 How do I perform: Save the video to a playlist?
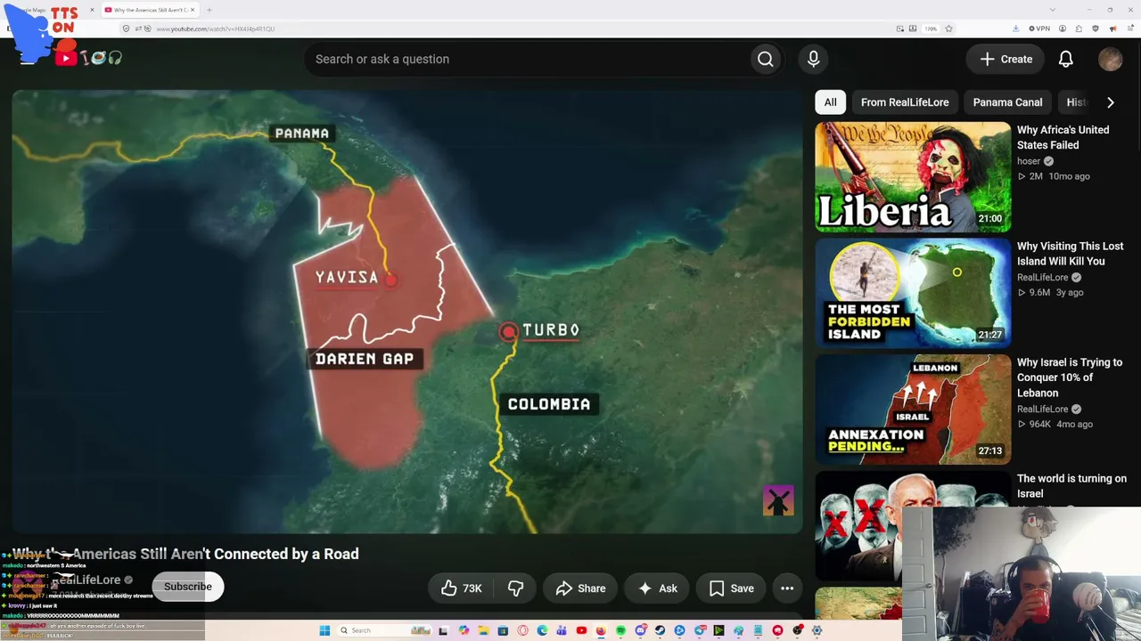tap(731, 588)
